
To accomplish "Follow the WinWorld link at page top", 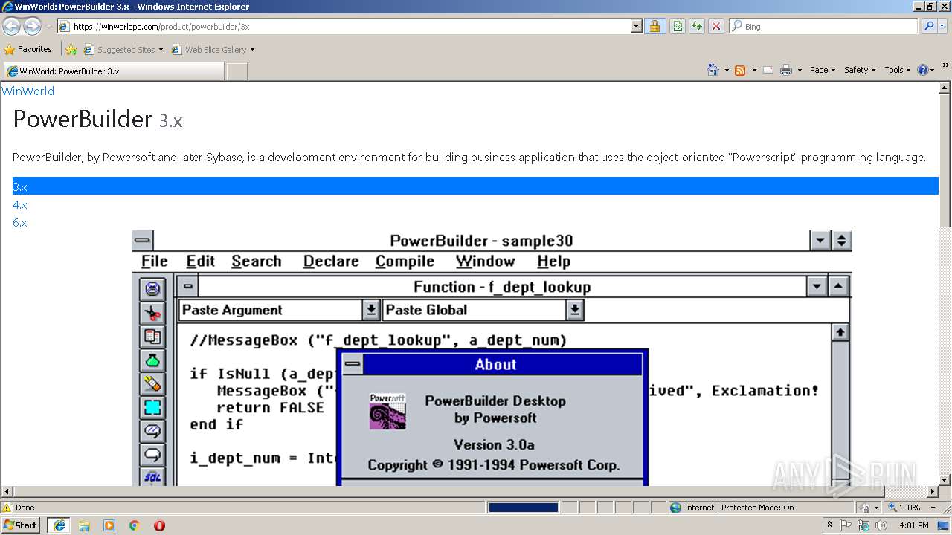I will click(x=28, y=91).
